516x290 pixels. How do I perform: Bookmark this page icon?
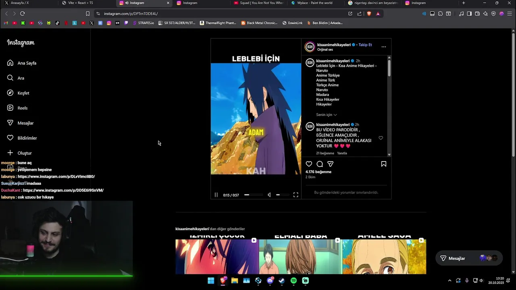87,14
